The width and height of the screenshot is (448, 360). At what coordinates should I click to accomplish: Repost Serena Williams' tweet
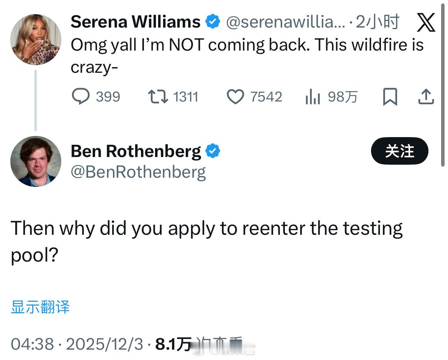point(158,97)
